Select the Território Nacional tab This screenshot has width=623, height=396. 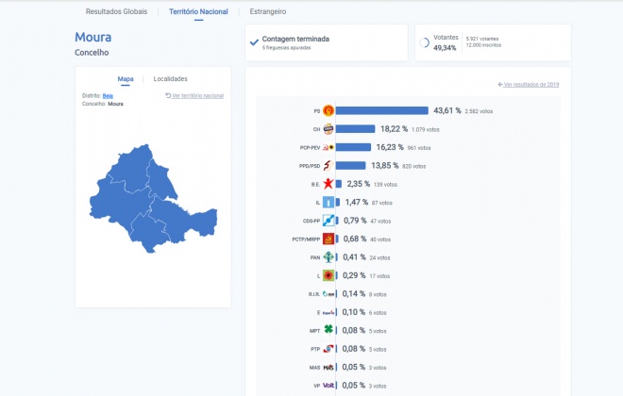pos(198,11)
